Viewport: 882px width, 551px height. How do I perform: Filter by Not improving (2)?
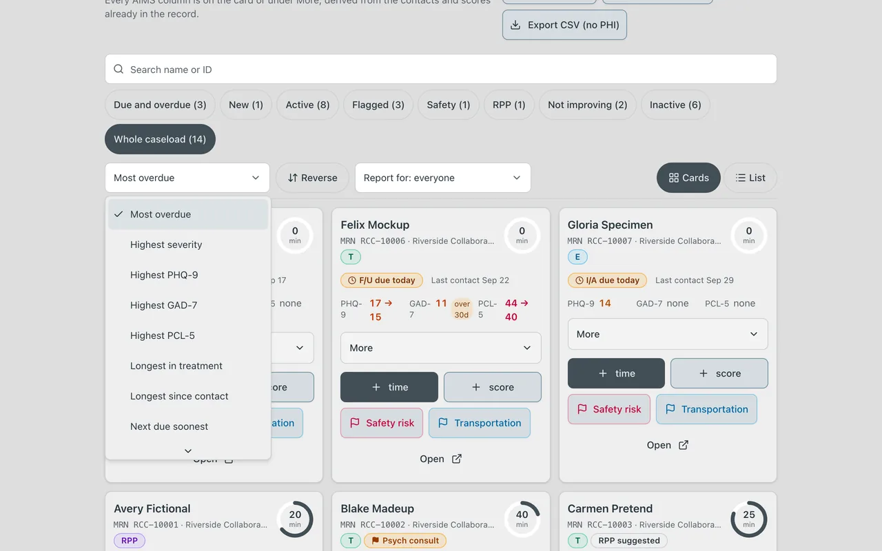point(588,105)
